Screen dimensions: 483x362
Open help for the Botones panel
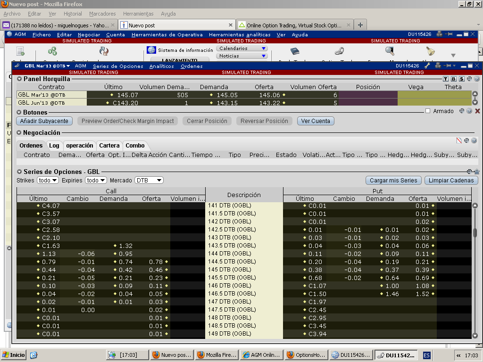(x=469, y=111)
